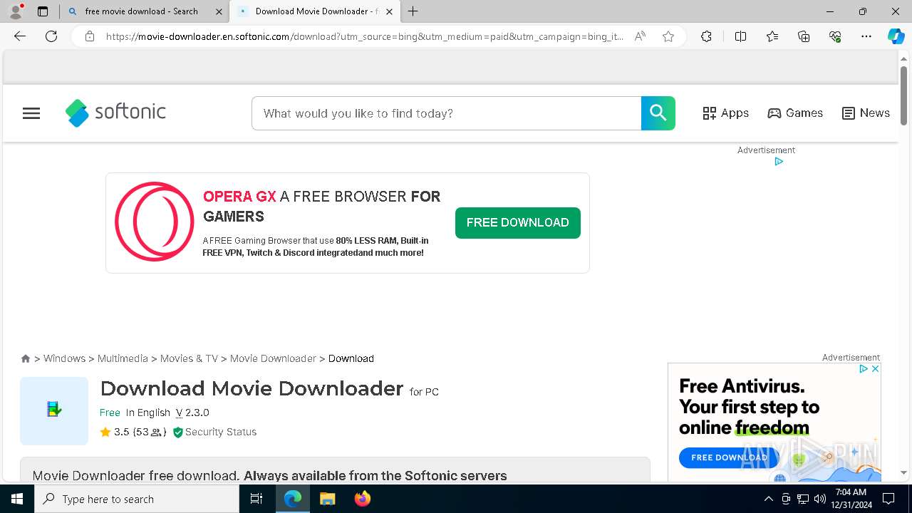The image size is (912, 513).
Task: Click the antivirus ad info triangle icon
Action: click(863, 369)
